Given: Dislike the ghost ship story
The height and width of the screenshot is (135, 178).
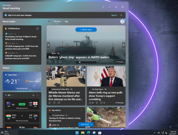Looking at the screenshot, I should 56,62.
